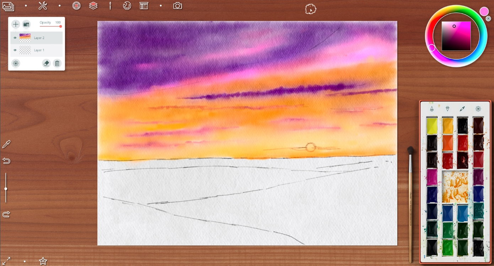The height and width of the screenshot is (266, 494).
Task: Toggle the Layers panel stack icon
Action: (x=93, y=6)
